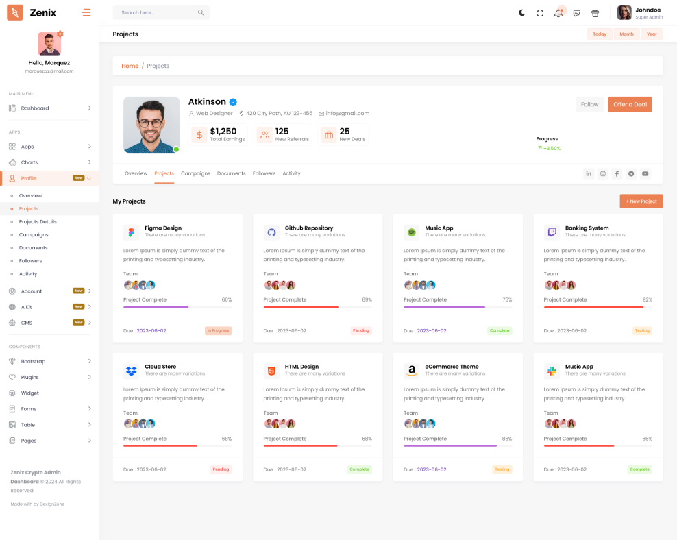
Task: Toggle dark mode with the moon icon
Action: (x=521, y=13)
